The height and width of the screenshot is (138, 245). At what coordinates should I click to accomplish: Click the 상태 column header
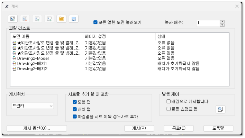point(192,36)
